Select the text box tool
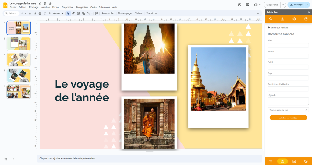Image resolution: width=312 pixels, height=165 pixels. coord(73,13)
